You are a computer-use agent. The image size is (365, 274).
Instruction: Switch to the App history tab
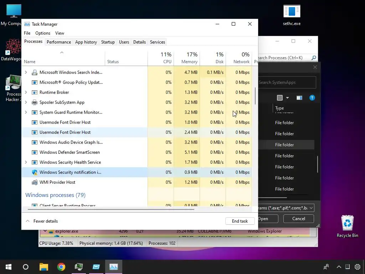86,42
